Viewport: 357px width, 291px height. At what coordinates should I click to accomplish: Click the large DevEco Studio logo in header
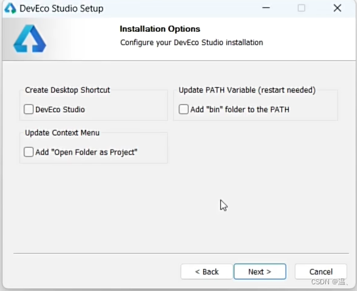tap(30, 38)
